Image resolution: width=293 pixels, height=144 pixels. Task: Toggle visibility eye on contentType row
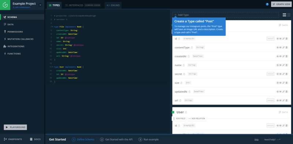[x=280, y=47]
